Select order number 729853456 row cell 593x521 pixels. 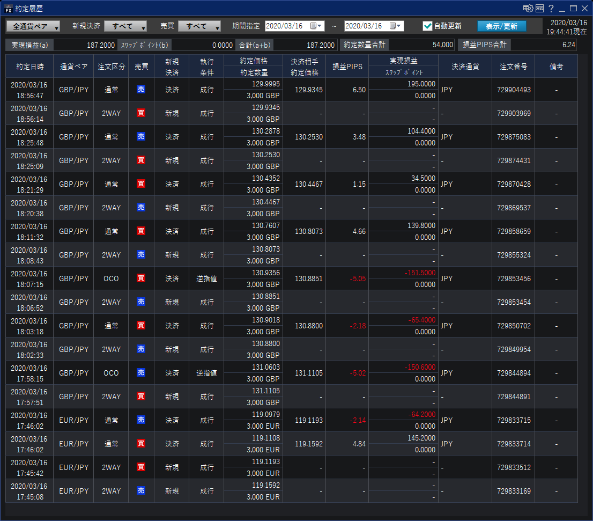tap(513, 278)
